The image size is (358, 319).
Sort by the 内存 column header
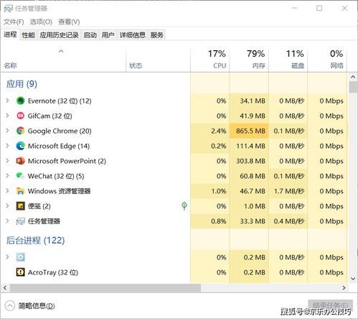249,60
